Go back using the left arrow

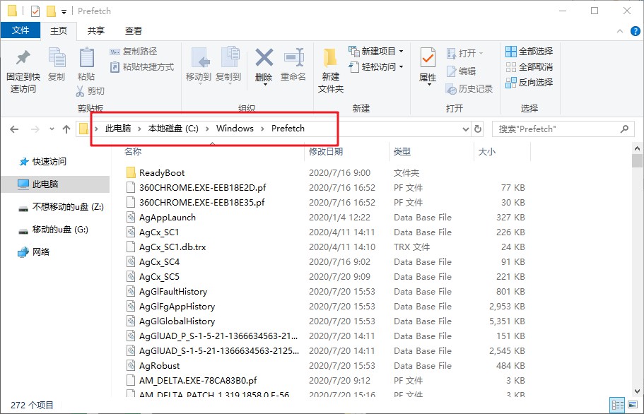pyautogui.click(x=14, y=129)
